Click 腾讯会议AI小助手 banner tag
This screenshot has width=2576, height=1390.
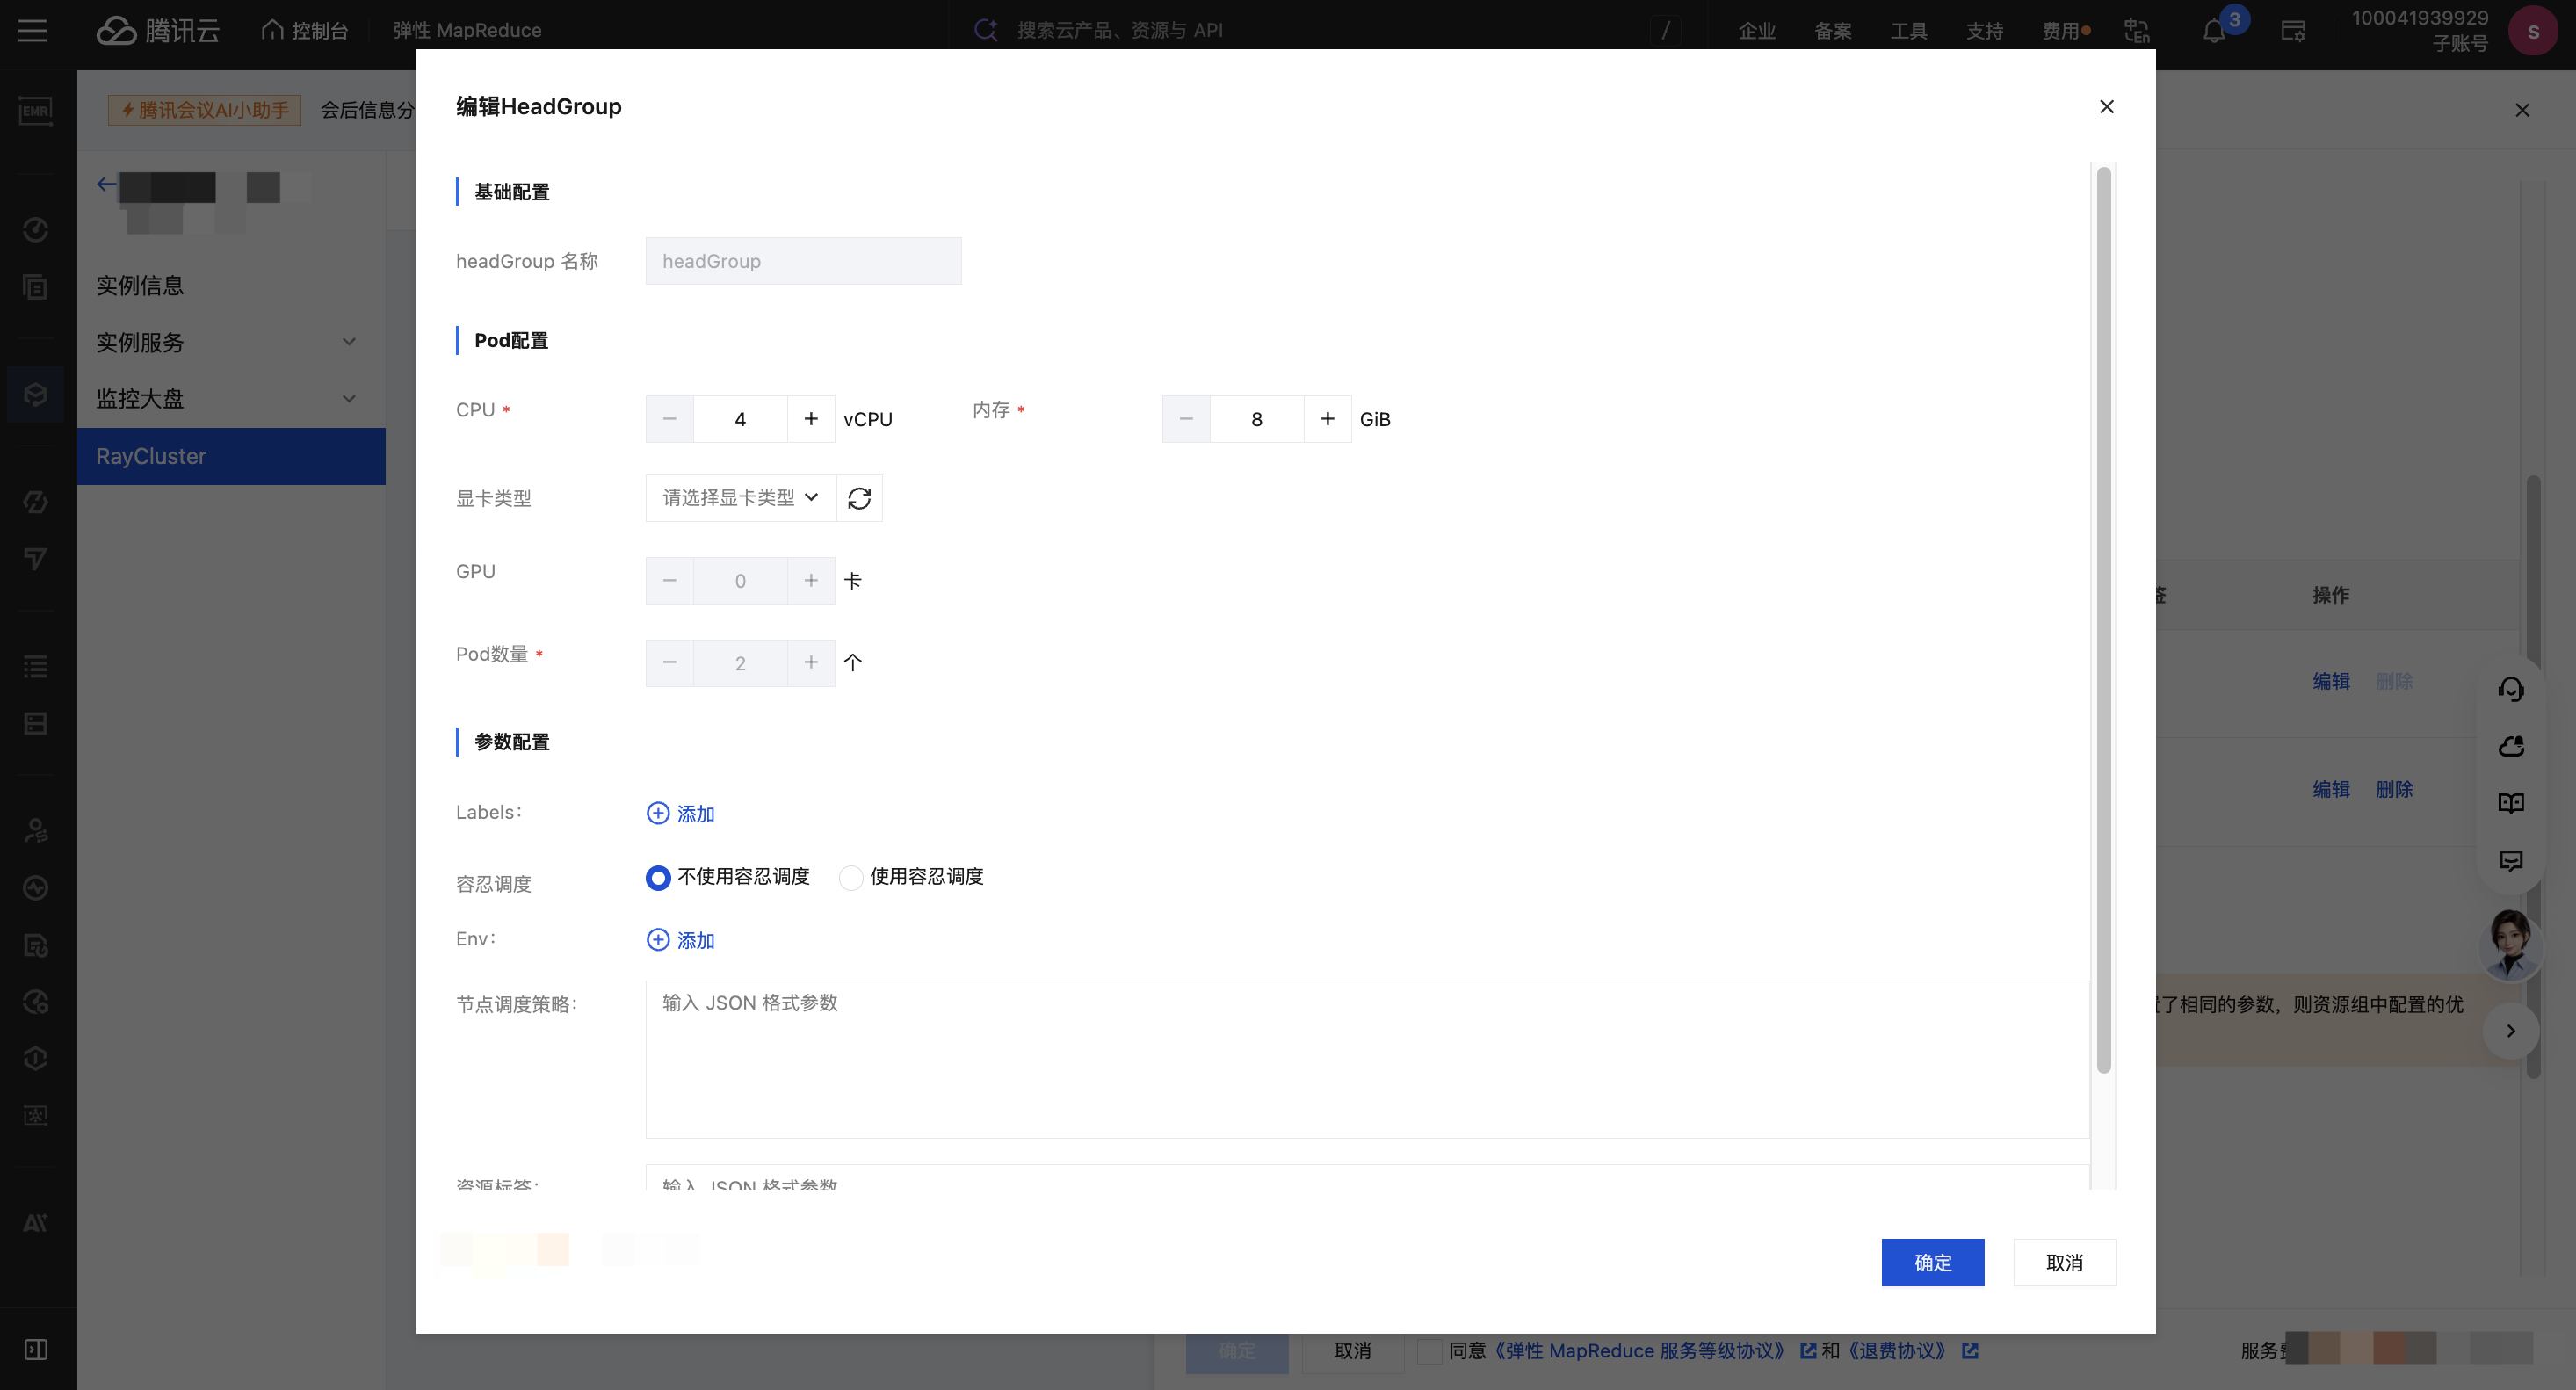click(x=204, y=109)
